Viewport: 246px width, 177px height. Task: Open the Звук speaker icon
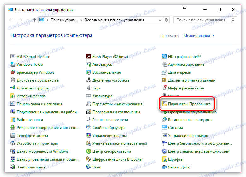coord(89,88)
